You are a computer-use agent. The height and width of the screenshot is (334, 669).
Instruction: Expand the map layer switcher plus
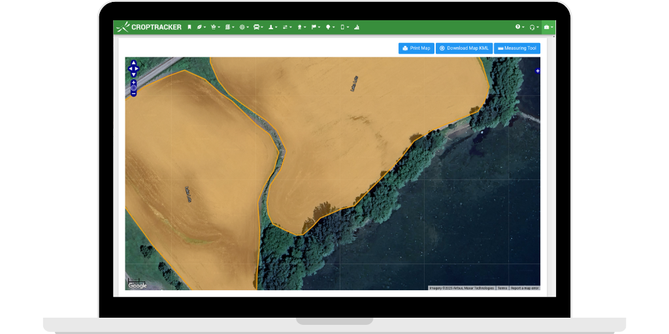pyautogui.click(x=538, y=70)
